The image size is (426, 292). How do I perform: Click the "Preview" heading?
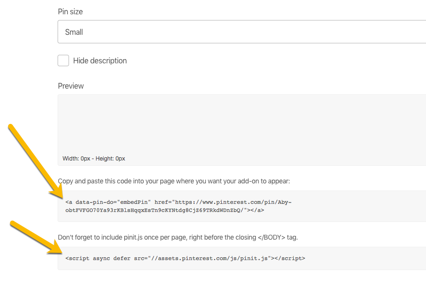click(x=71, y=86)
